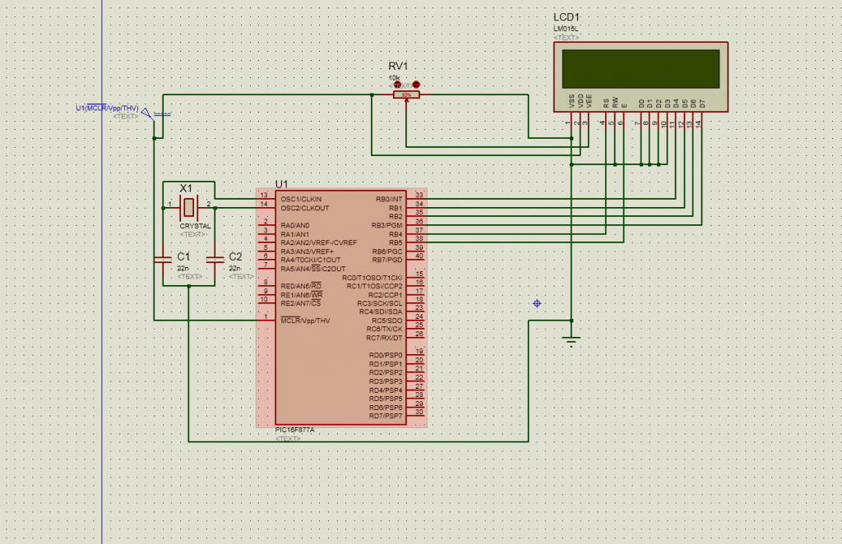Click the CRYSTAL value label

point(195,227)
